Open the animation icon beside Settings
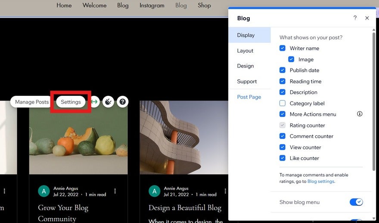Screen dimensions: 379x223 [x=108, y=102]
